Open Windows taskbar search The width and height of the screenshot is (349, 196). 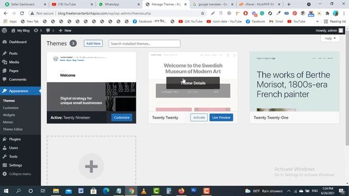[19, 191]
